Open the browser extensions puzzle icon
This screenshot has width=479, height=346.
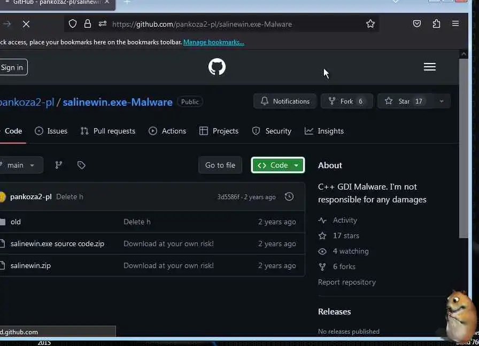tap(436, 24)
